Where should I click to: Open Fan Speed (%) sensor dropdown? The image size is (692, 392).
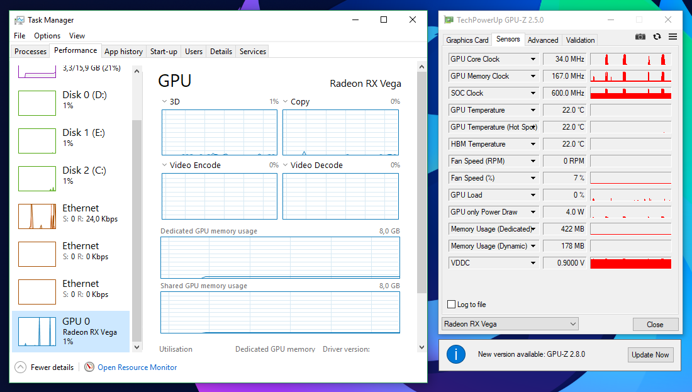533,178
